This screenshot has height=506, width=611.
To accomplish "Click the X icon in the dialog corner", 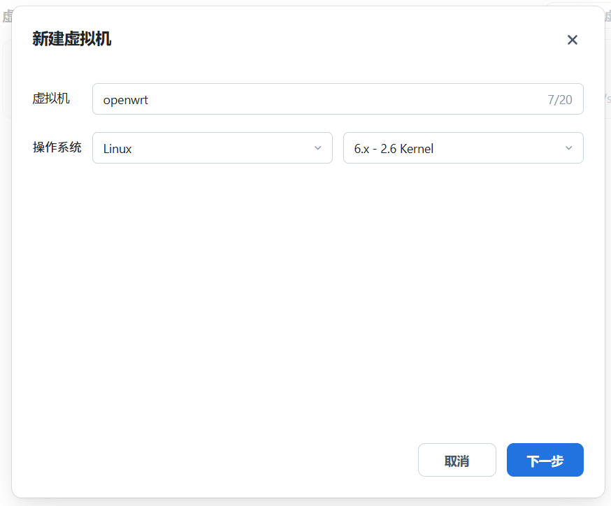I will [573, 40].
